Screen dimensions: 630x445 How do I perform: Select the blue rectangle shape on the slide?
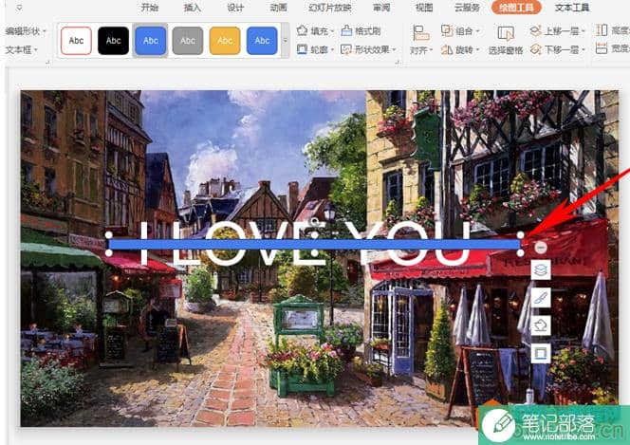pos(315,244)
